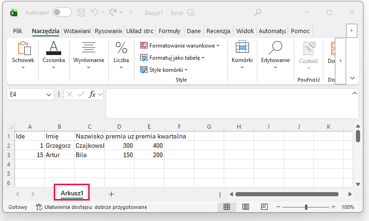The height and width of the screenshot is (221, 369).
Task: Click the zoom slider handle
Action: tap(306, 207)
